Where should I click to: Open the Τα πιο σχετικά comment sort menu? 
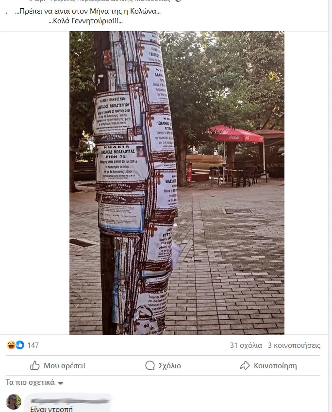tap(34, 382)
